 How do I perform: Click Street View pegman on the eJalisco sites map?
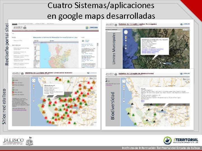(34, 86)
